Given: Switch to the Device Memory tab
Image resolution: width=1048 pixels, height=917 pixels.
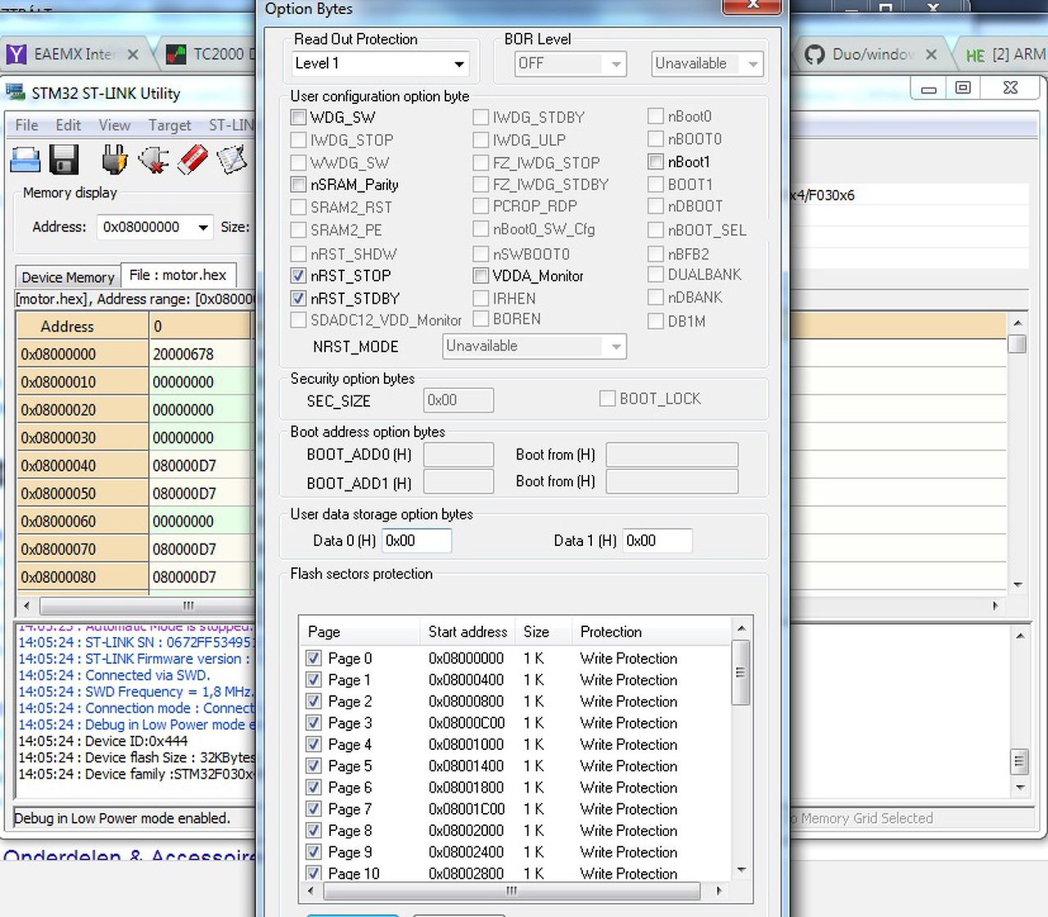Looking at the screenshot, I should pyautogui.click(x=68, y=277).
